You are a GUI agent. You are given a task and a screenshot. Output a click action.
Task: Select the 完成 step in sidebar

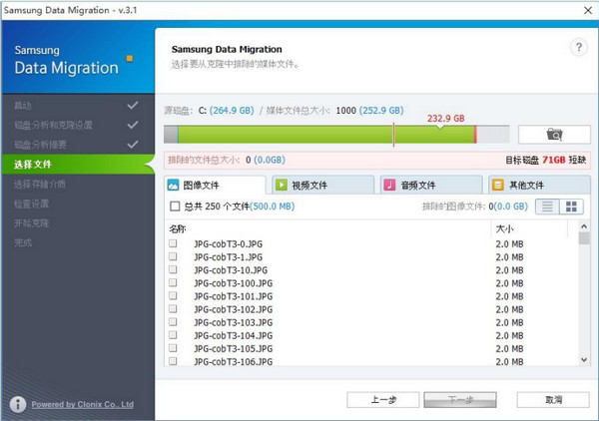pos(23,242)
